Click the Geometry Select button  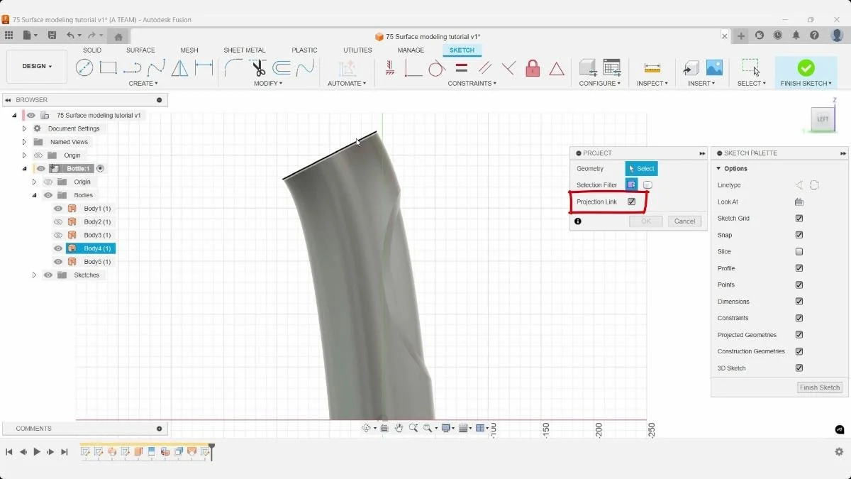(x=641, y=169)
